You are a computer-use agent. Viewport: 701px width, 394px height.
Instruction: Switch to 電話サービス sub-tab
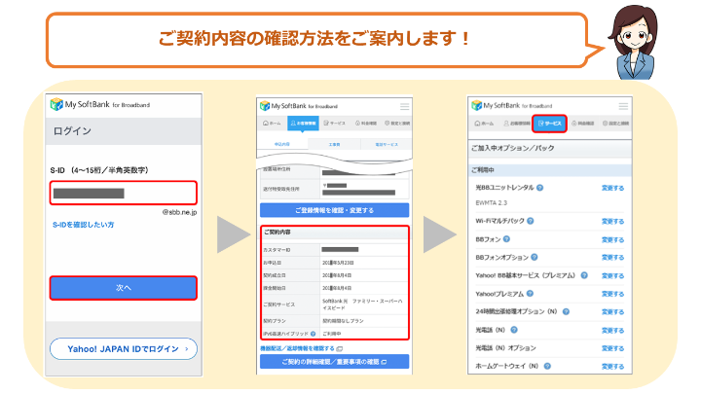387,144
